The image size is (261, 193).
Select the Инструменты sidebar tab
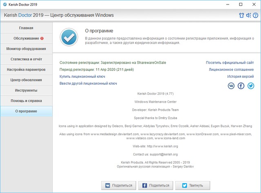pyautogui.click(x=26, y=90)
